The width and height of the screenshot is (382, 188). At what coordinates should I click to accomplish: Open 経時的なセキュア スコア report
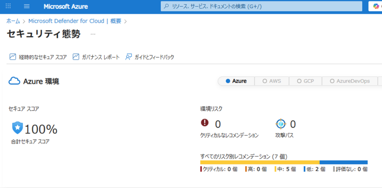coord(38,57)
